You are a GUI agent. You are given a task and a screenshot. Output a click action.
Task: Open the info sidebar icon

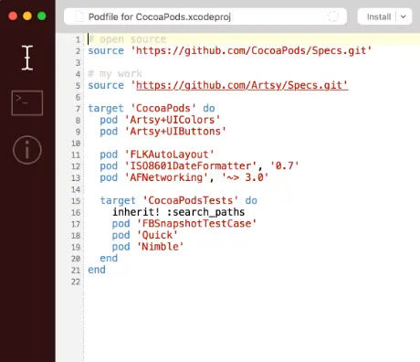[27, 150]
